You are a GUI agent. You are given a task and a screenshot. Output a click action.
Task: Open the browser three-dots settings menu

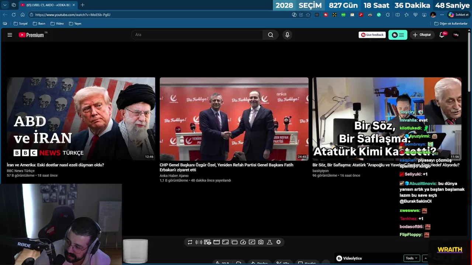click(x=441, y=15)
